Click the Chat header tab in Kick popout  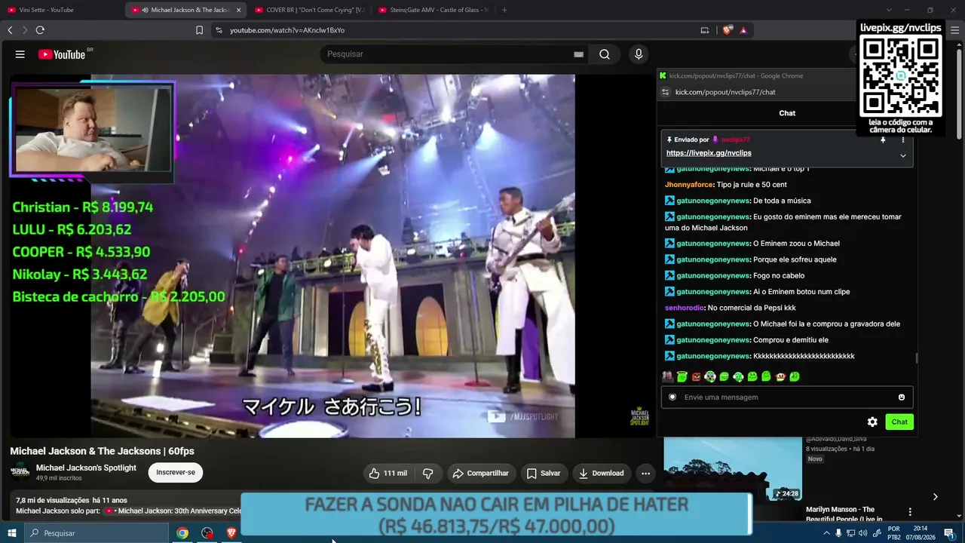click(787, 113)
